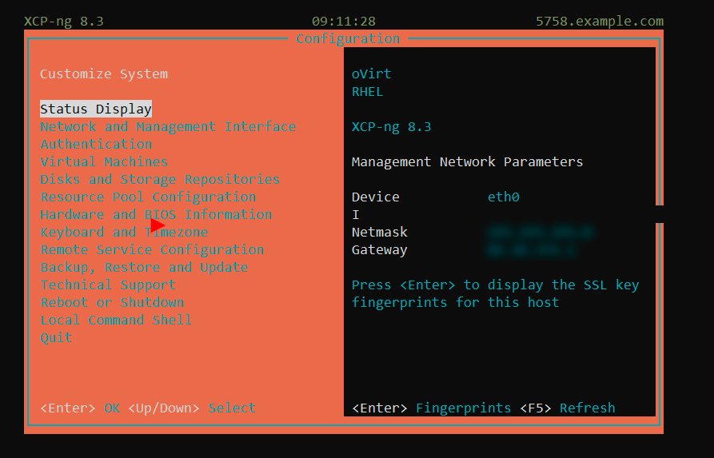Click the eth0 device value
This screenshot has width=714, height=458.
click(x=504, y=197)
